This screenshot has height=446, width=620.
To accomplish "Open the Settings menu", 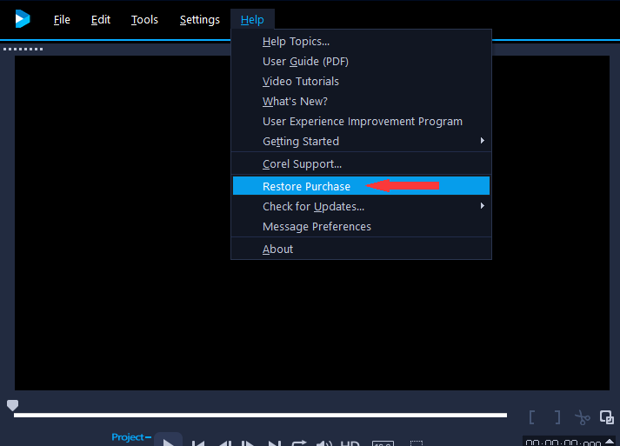I will point(200,19).
